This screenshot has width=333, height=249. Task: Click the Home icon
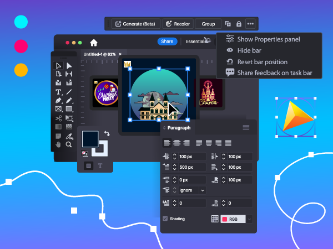(x=93, y=42)
